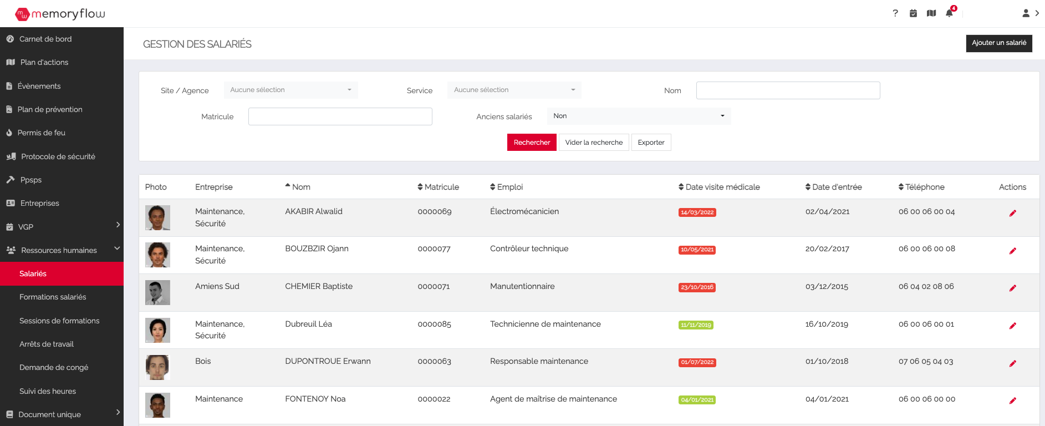
Task: Open the Site / Agence dropdown
Action: coord(290,90)
